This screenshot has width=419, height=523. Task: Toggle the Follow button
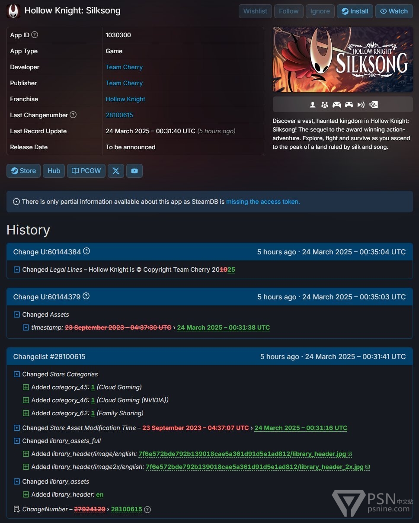tap(288, 11)
